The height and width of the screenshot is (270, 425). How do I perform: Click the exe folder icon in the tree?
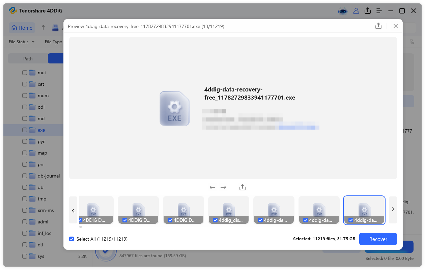[32, 130]
